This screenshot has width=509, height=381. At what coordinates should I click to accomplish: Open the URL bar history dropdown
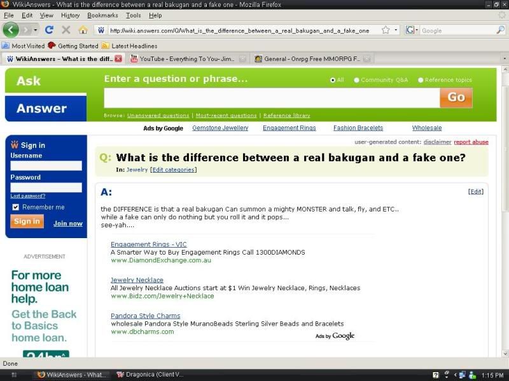click(x=396, y=30)
